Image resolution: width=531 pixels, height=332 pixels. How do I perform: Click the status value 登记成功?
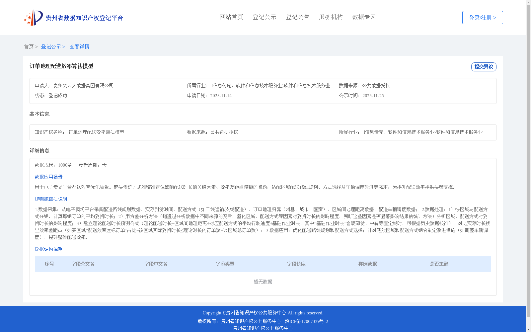tap(58, 96)
